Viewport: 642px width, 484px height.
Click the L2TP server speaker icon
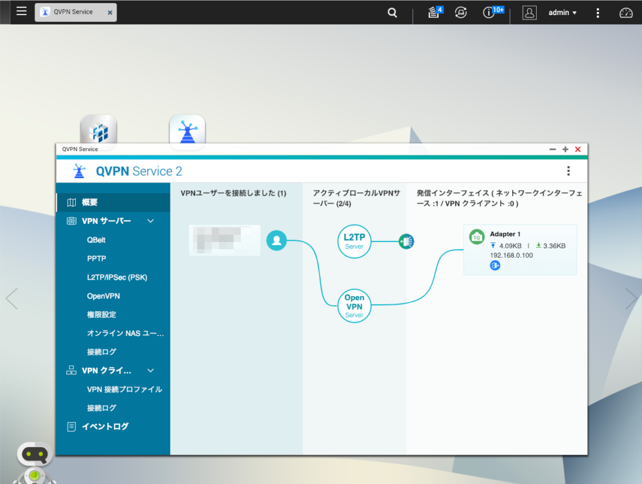click(x=406, y=241)
